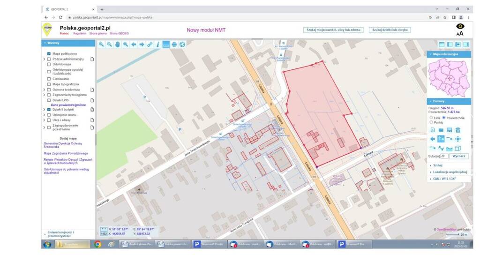Open the Regulamin menu link
The height and width of the screenshot is (270, 480).
click(80, 34)
